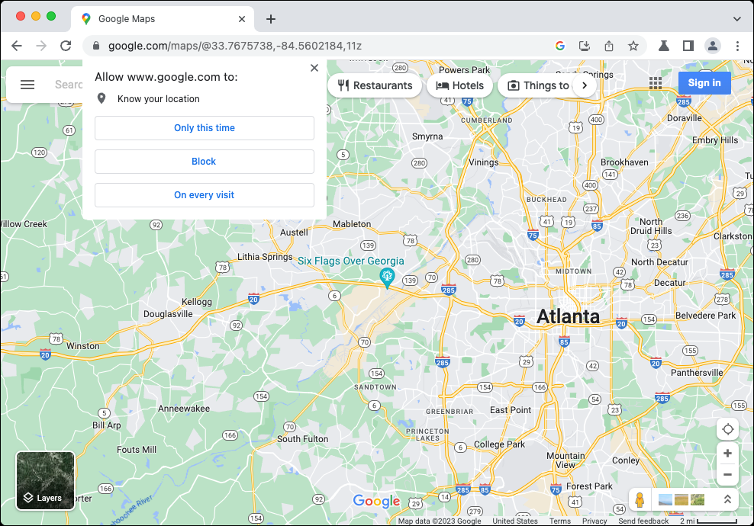This screenshot has width=754, height=526.
Task: Zoom out of the map
Action: coord(727,474)
